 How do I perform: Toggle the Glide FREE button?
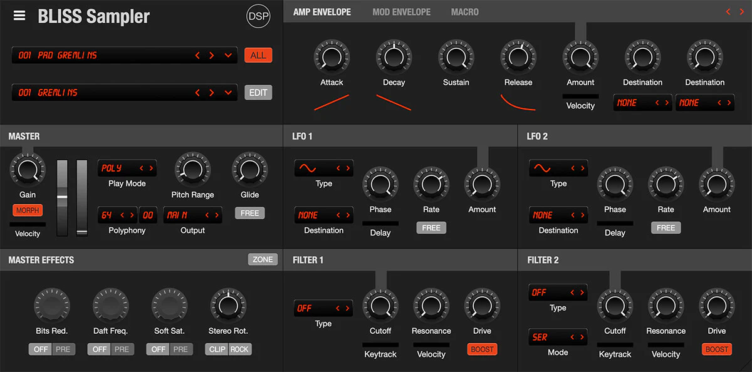(x=249, y=213)
